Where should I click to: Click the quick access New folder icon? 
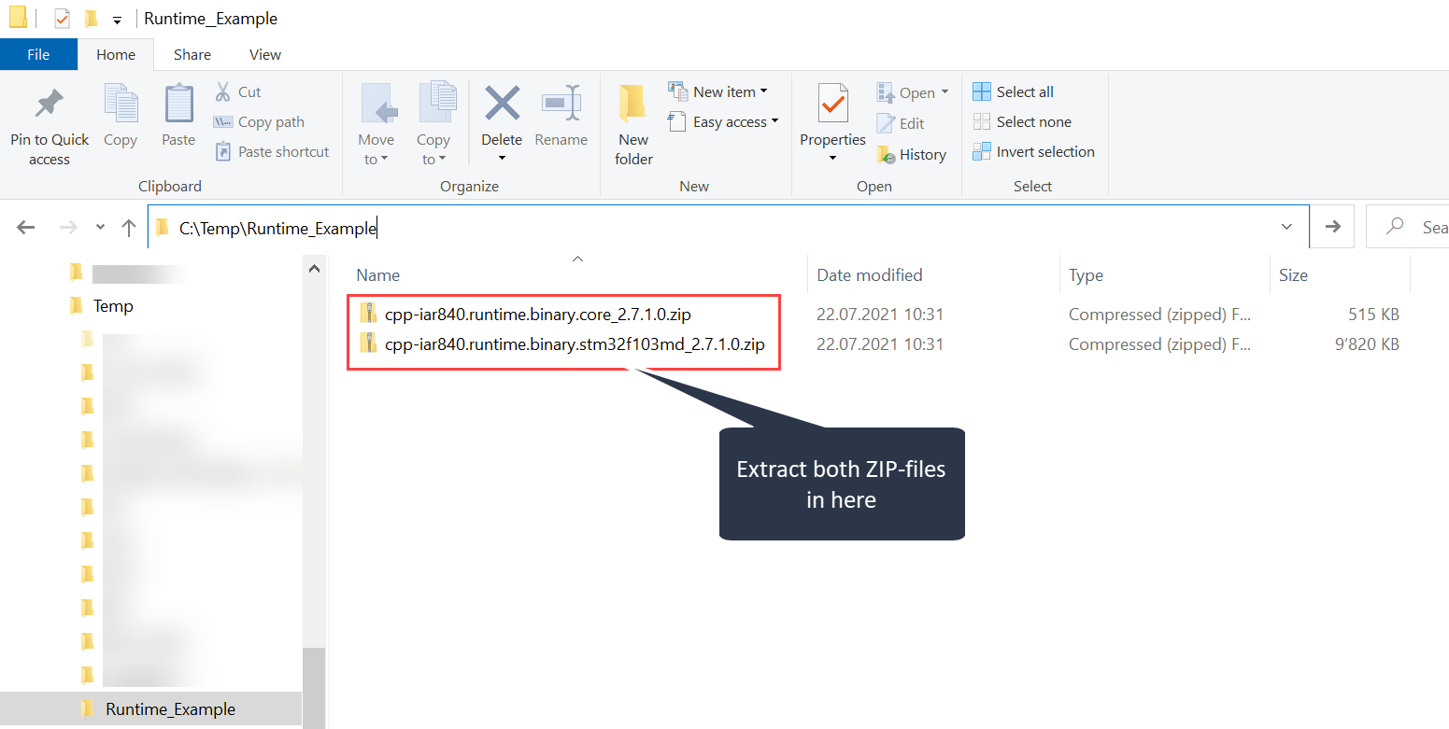click(x=90, y=18)
